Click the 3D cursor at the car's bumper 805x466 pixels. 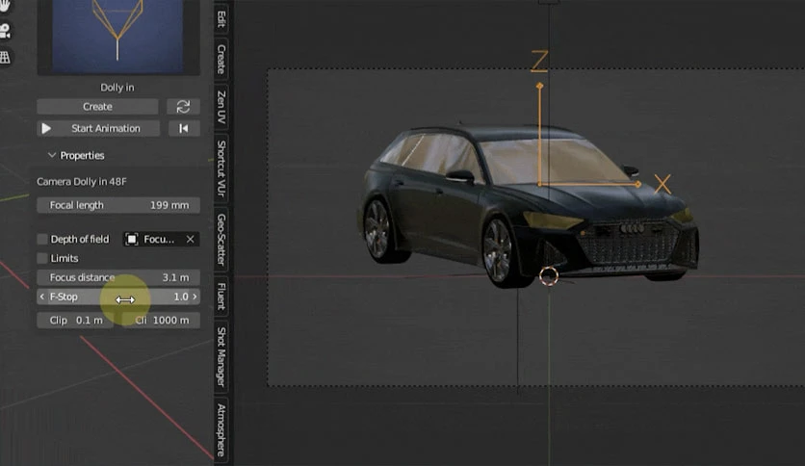tap(548, 276)
